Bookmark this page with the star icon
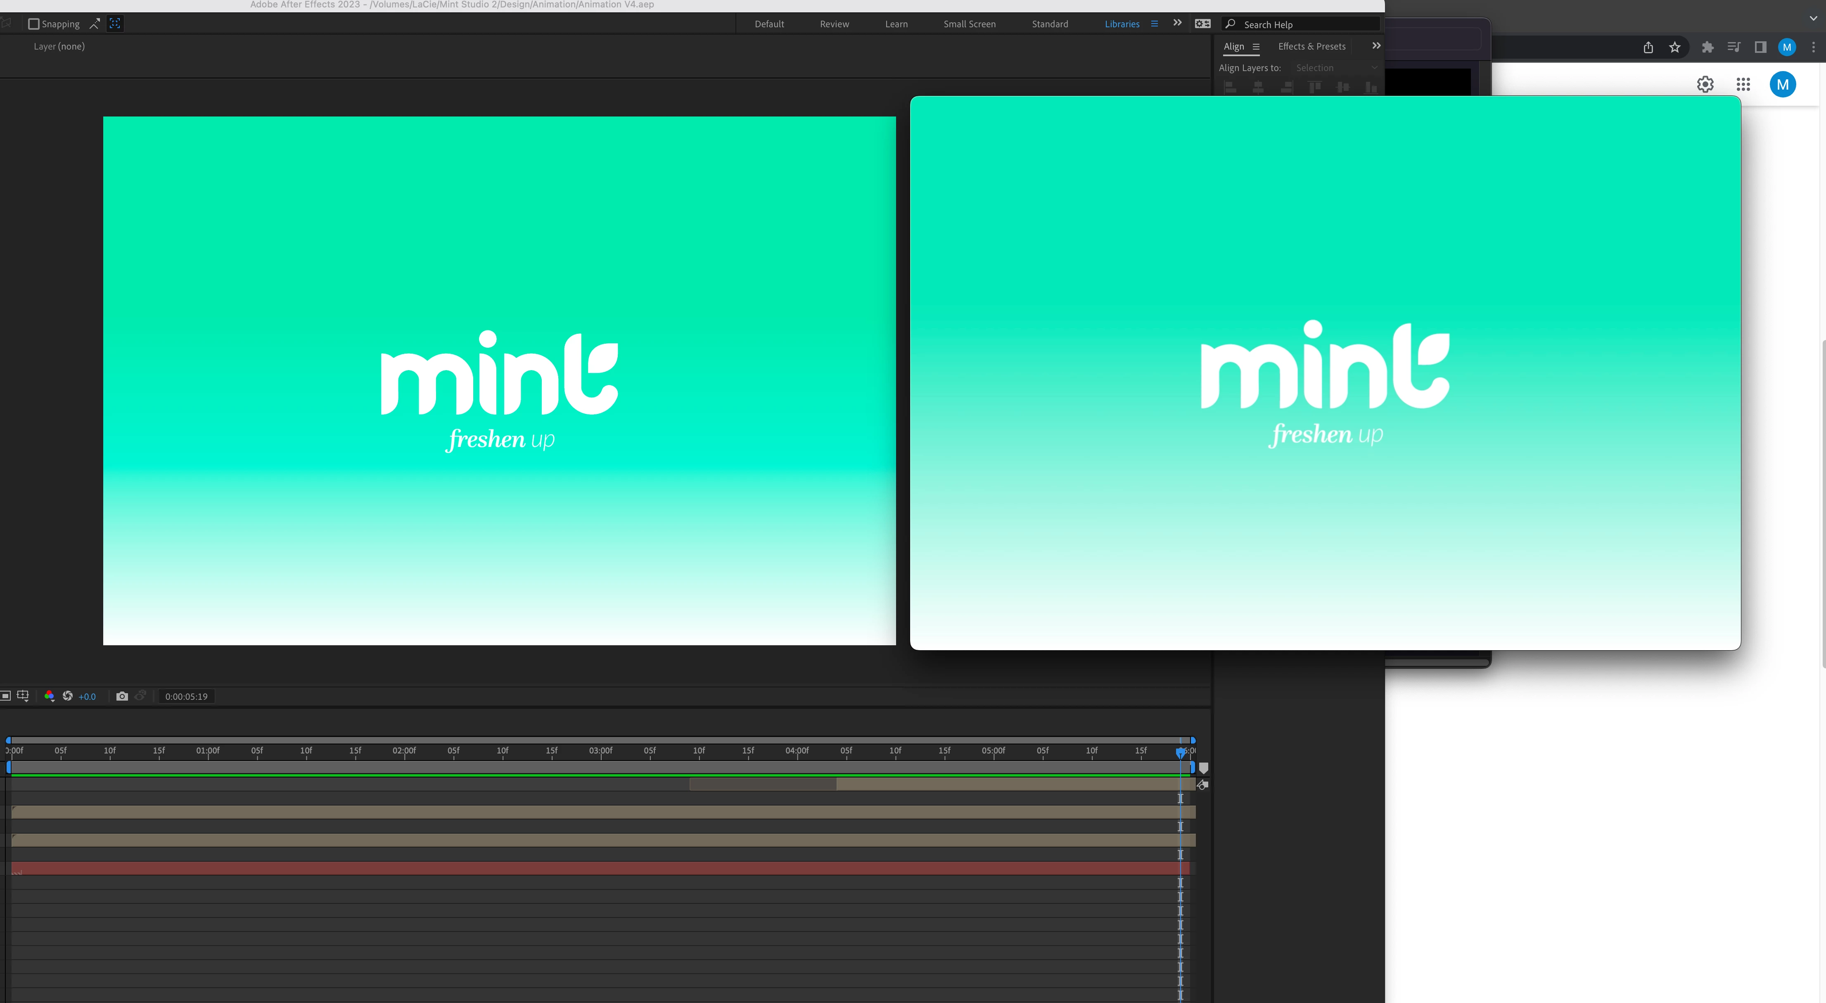 (1675, 48)
